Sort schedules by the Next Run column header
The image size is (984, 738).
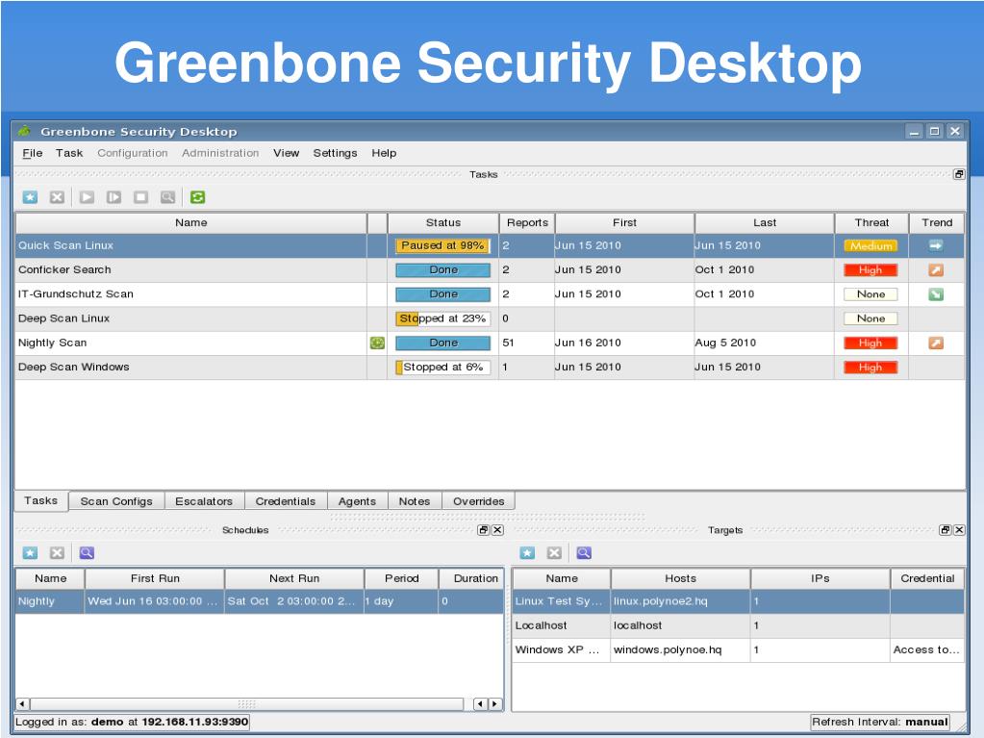(x=294, y=578)
